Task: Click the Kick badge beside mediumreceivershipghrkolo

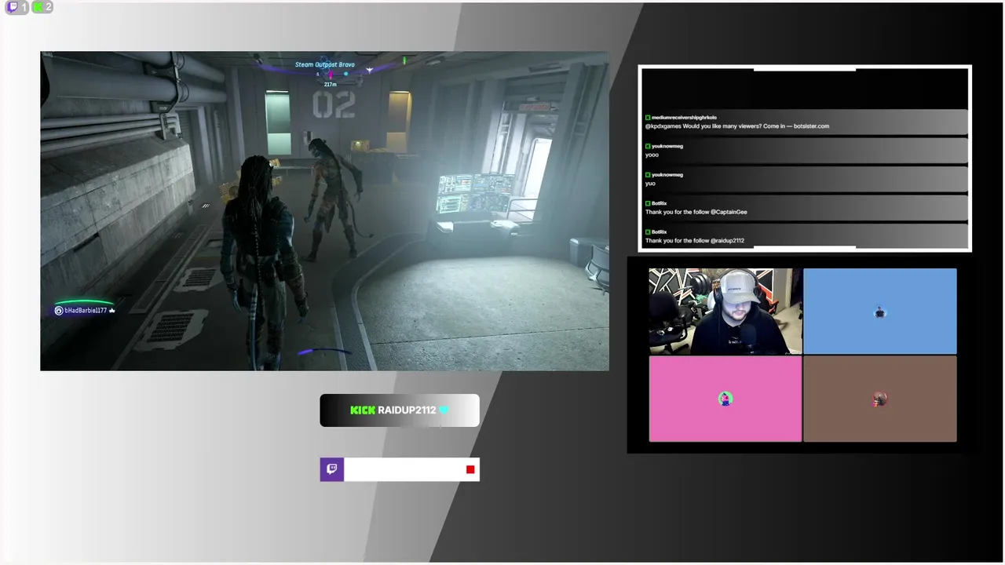Action: point(648,118)
